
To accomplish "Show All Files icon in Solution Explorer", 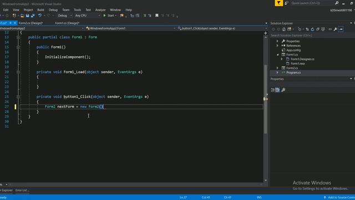I will (x=323, y=29).
